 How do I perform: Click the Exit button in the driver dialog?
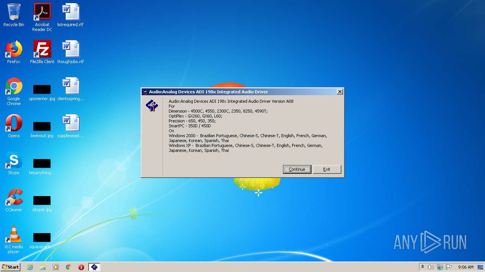tap(327, 169)
